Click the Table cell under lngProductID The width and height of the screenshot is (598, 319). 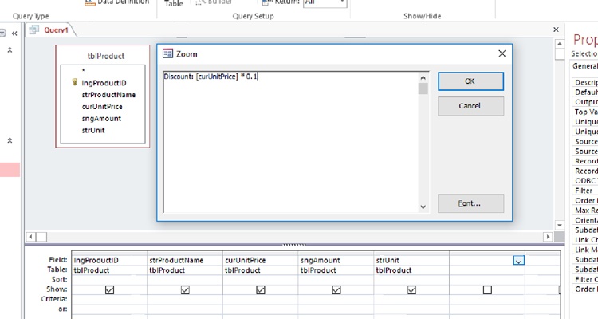click(109, 270)
